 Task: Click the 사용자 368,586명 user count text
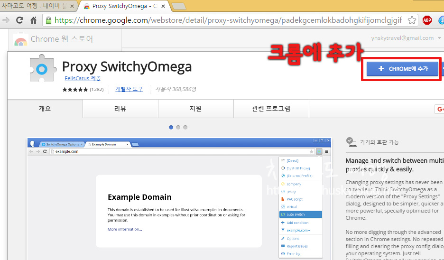176,89
